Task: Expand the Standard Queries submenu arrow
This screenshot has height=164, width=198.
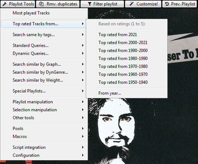Action: point(83,46)
